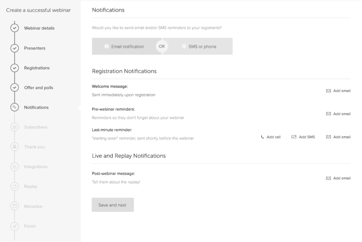Add email to Last-minute reminder
This screenshot has width=362, height=242.
(338, 137)
